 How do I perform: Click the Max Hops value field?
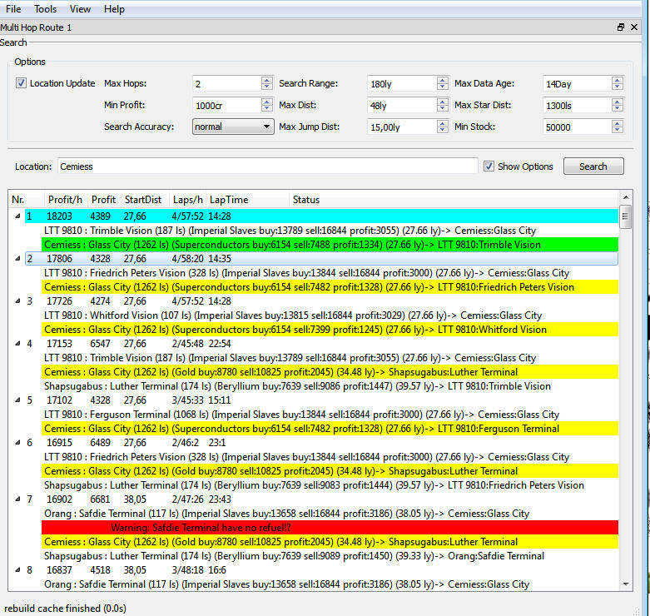coord(226,84)
